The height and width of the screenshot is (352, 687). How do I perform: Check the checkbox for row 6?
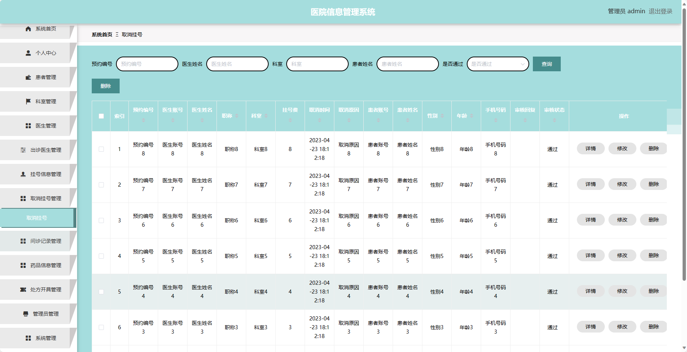pyautogui.click(x=101, y=327)
